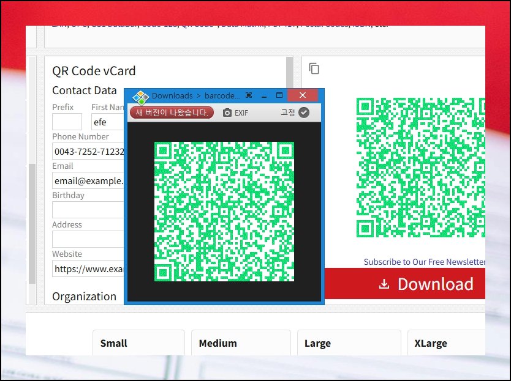Click Downloads in viewer breadcrumb path
The height and width of the screenshot is (381, 511).
click(172, 95)
